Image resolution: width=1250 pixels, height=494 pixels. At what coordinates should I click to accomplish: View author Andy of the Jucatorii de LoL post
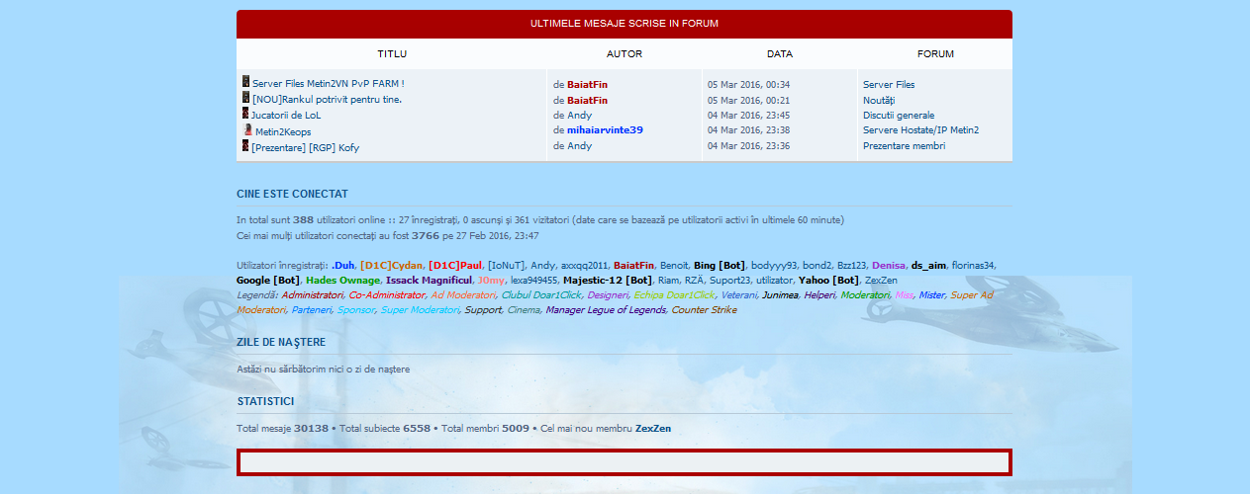click(x=579, y=115)
